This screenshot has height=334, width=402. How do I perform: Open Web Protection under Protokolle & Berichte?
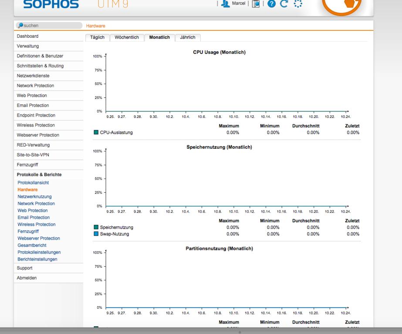point(33,210)
